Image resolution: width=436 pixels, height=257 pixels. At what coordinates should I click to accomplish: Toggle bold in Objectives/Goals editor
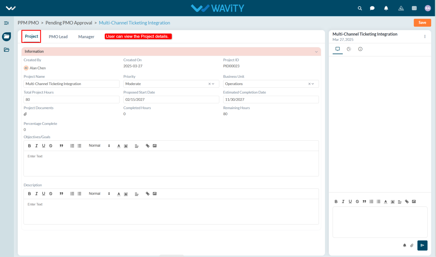pos(29,146)
